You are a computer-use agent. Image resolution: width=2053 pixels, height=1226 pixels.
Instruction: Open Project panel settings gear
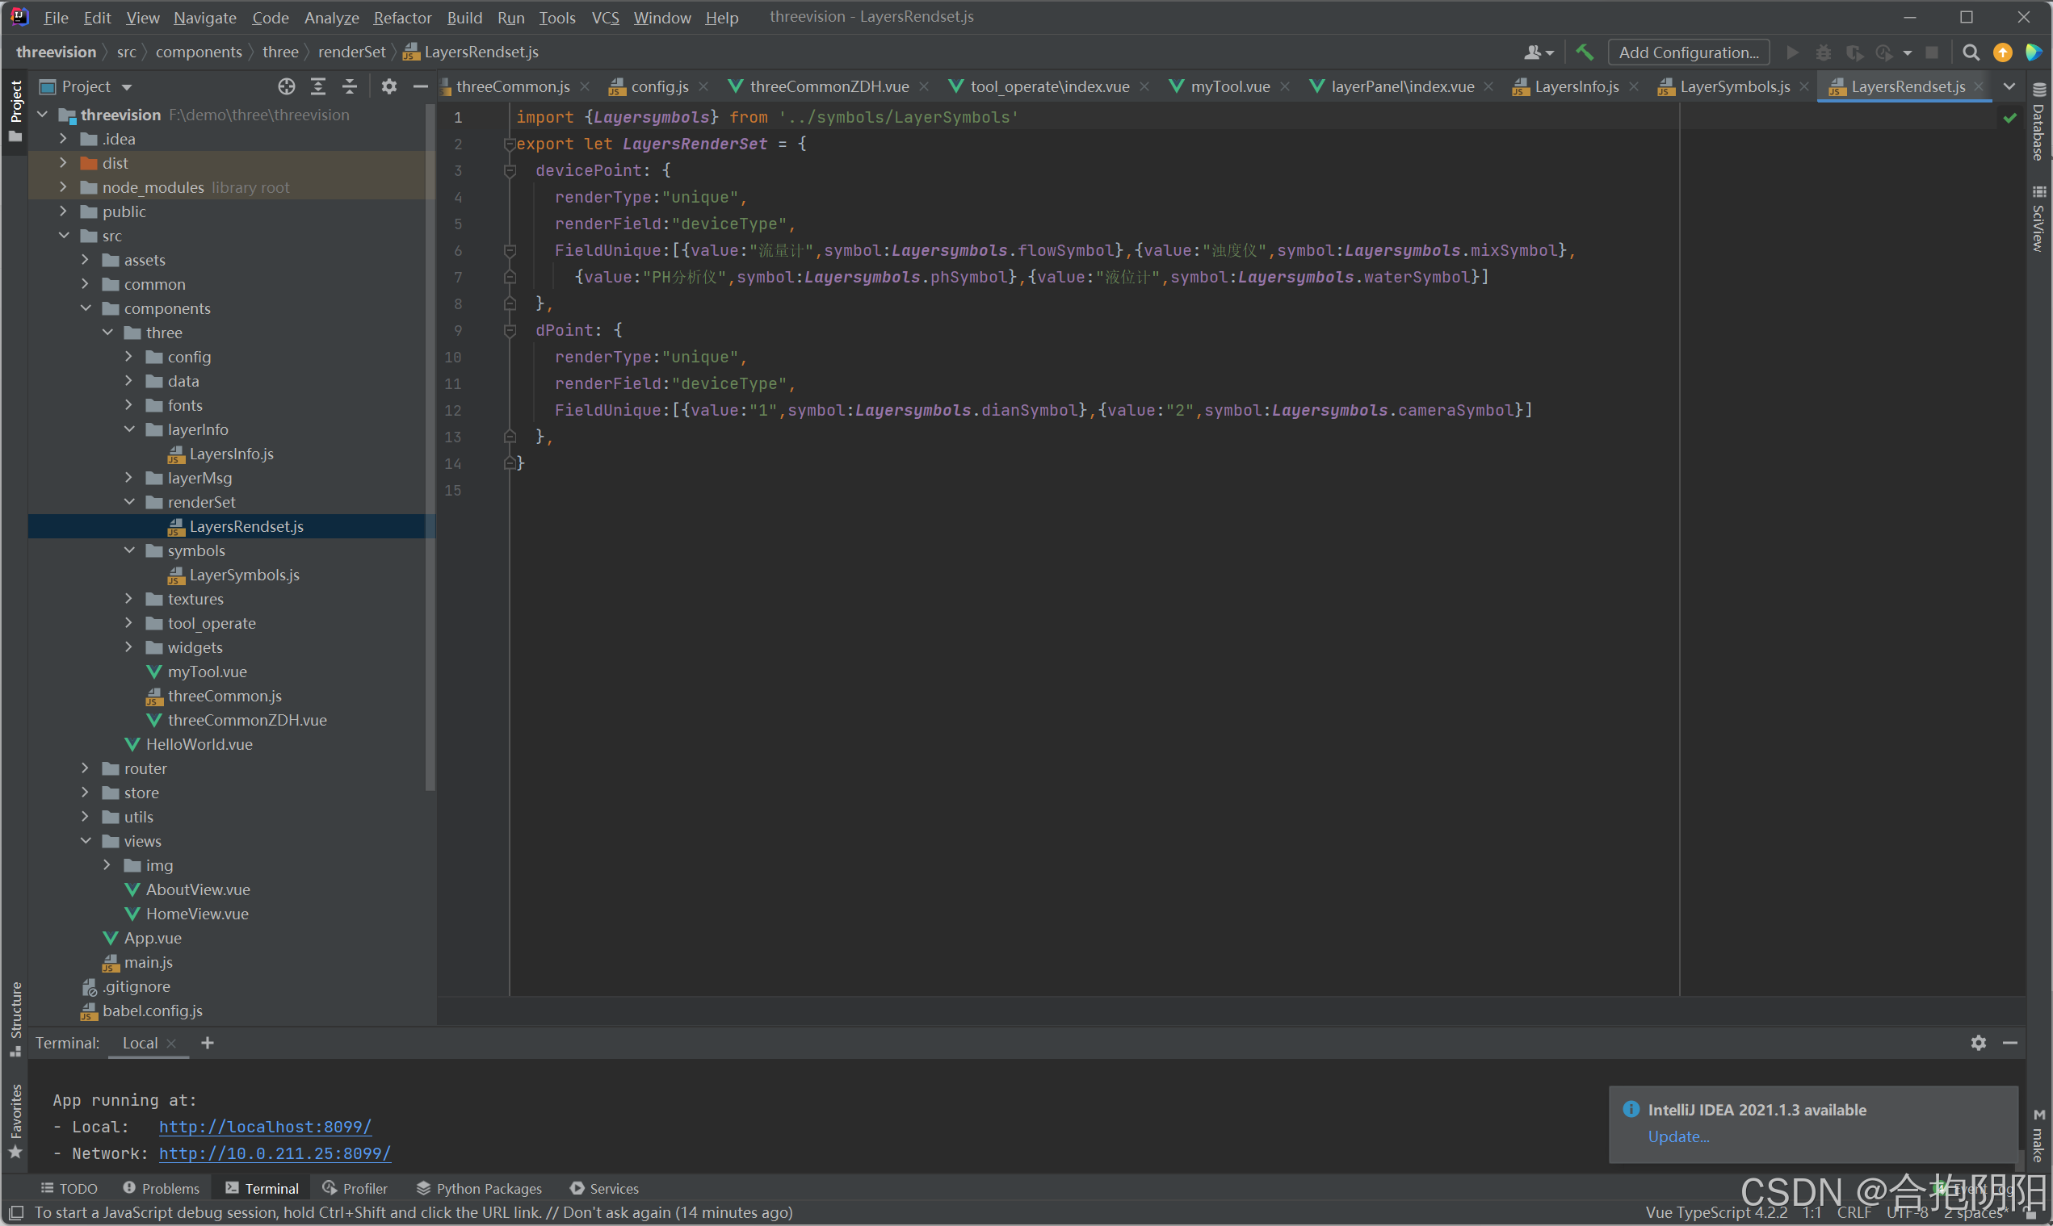click(388, 86)
